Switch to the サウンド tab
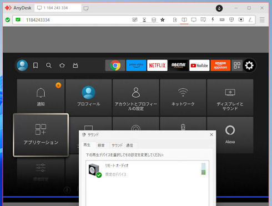Image resolution: width=272 pixels, height=206 pixels. (x=117, y=145)
